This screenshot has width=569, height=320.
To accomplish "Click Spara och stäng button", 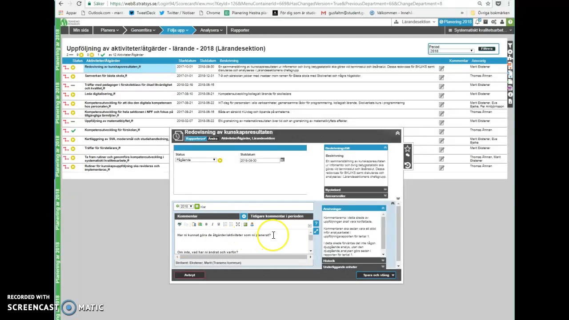I will pos(376,275).
